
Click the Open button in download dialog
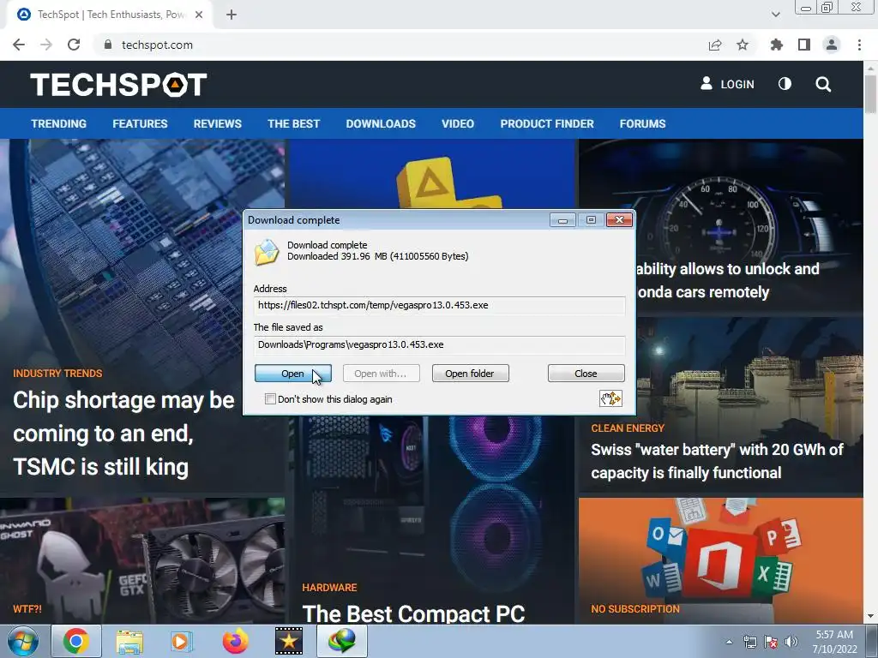(x=293, y=374)
